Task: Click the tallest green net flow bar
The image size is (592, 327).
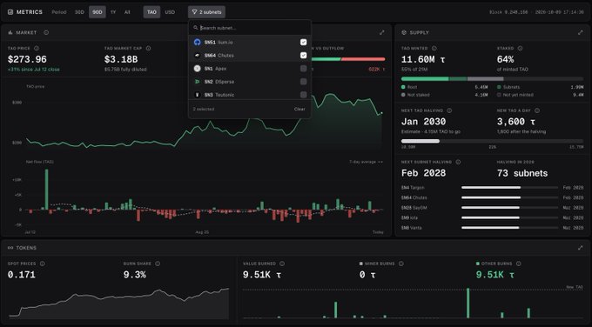Action: click(46, 190)
